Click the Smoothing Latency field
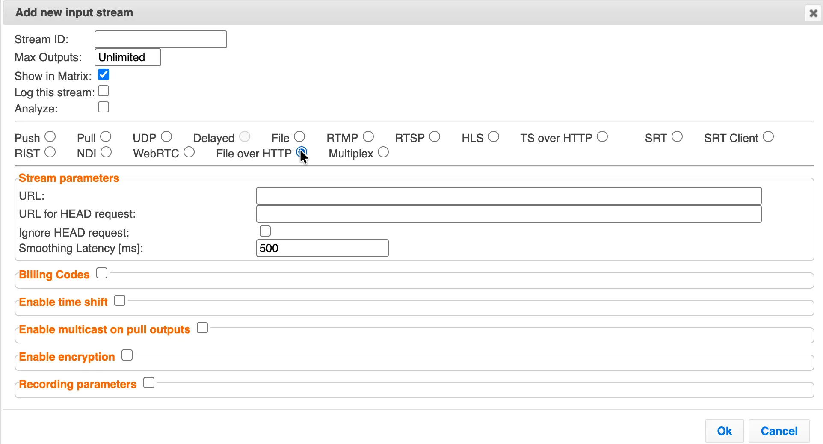 pos(322,248)
